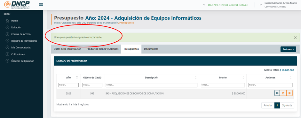Click Inicio breadcrumb link
Image resolution: width=301 pixels, height=118 pixels.
point(57,23)
